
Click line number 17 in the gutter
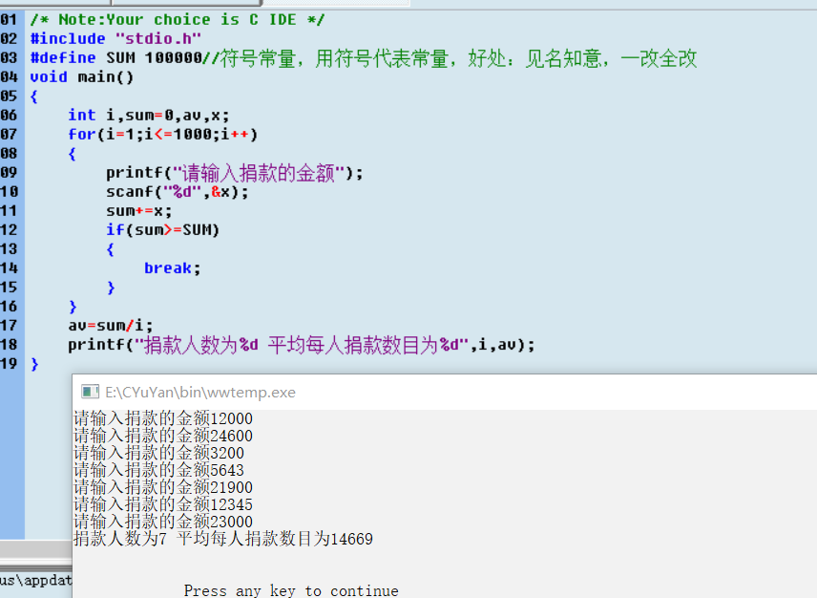coord(9,326)
